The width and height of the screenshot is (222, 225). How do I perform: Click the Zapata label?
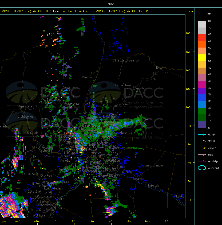pos(59,199)
